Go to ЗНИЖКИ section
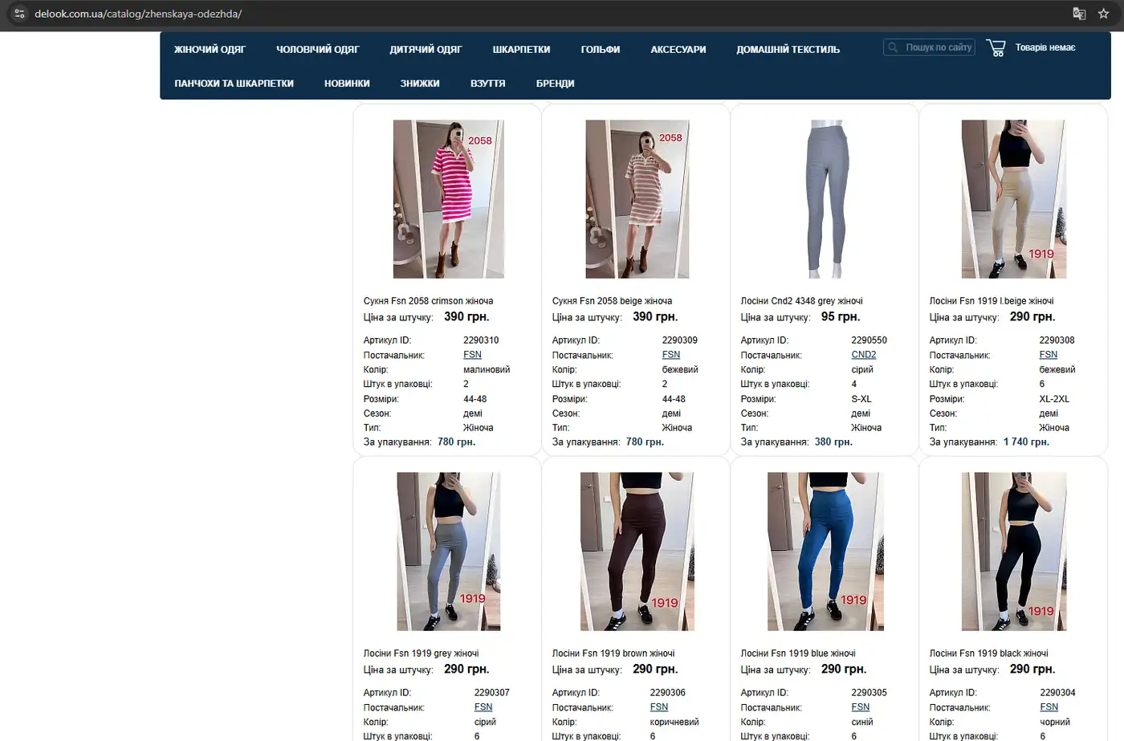The width and height of the screenshot is (1124, 741). [420, 83]
